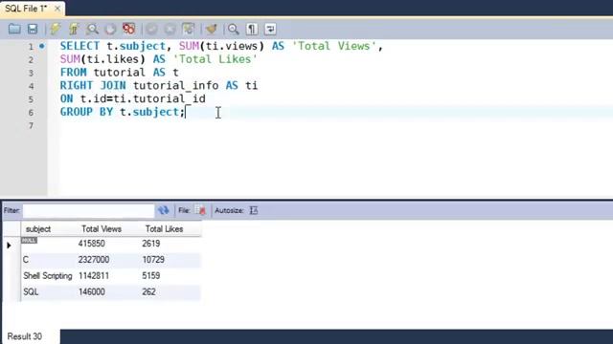Sort by the Total Likes column header
Image resolution: width=613 pixels, height=344 pixels.
pyautogui.click(x=164, y=229)
